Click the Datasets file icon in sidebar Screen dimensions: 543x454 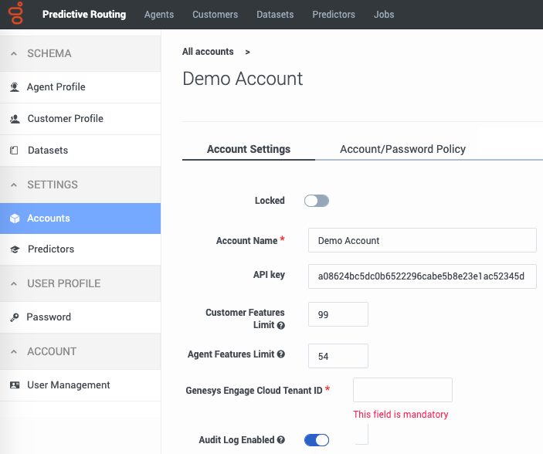click(14, 151)
